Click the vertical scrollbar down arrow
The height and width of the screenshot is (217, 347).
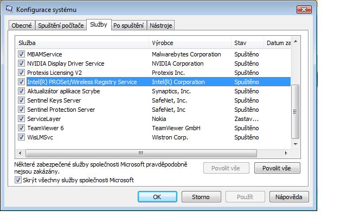[x=295, y=144]
